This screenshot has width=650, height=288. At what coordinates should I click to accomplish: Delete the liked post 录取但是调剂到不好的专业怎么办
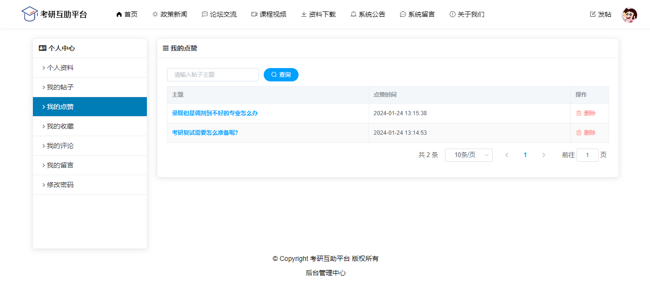(586, 113)
